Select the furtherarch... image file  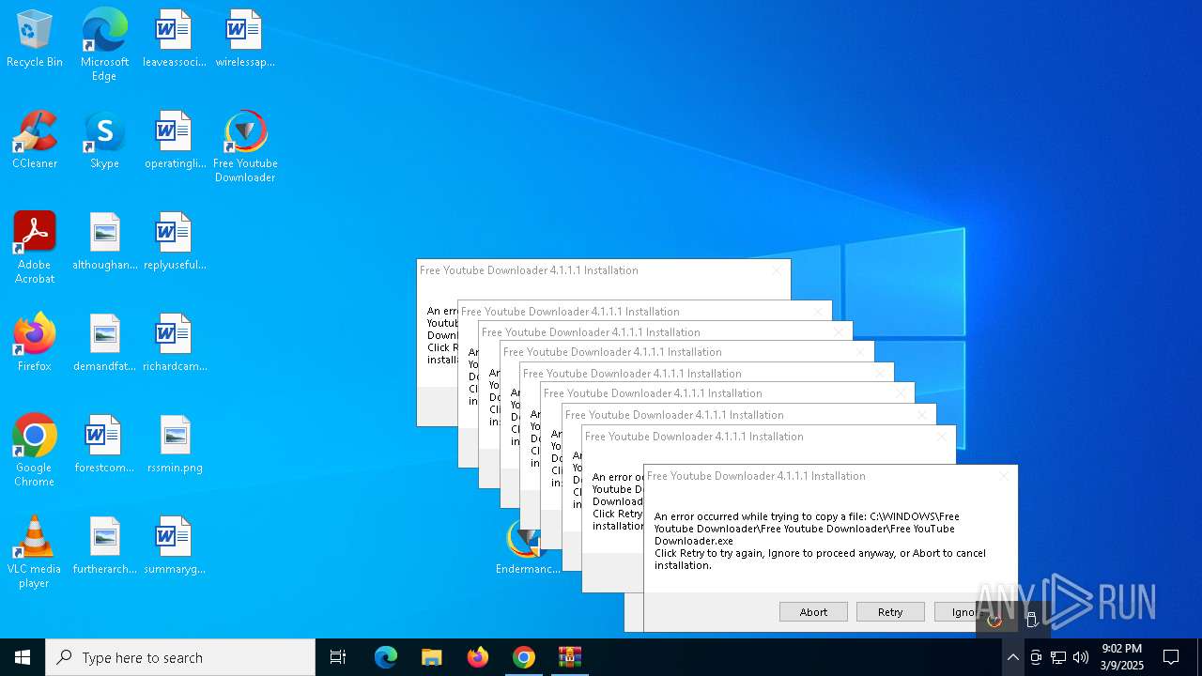tap(104, 545)
